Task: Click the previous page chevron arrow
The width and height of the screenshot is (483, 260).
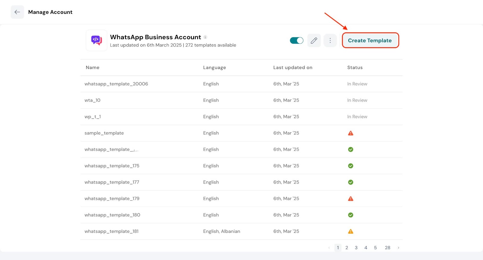Action: click(x=329, y=248)
